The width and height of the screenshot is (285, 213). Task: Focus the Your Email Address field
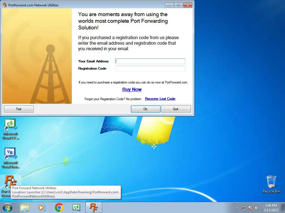pos(150,61)
